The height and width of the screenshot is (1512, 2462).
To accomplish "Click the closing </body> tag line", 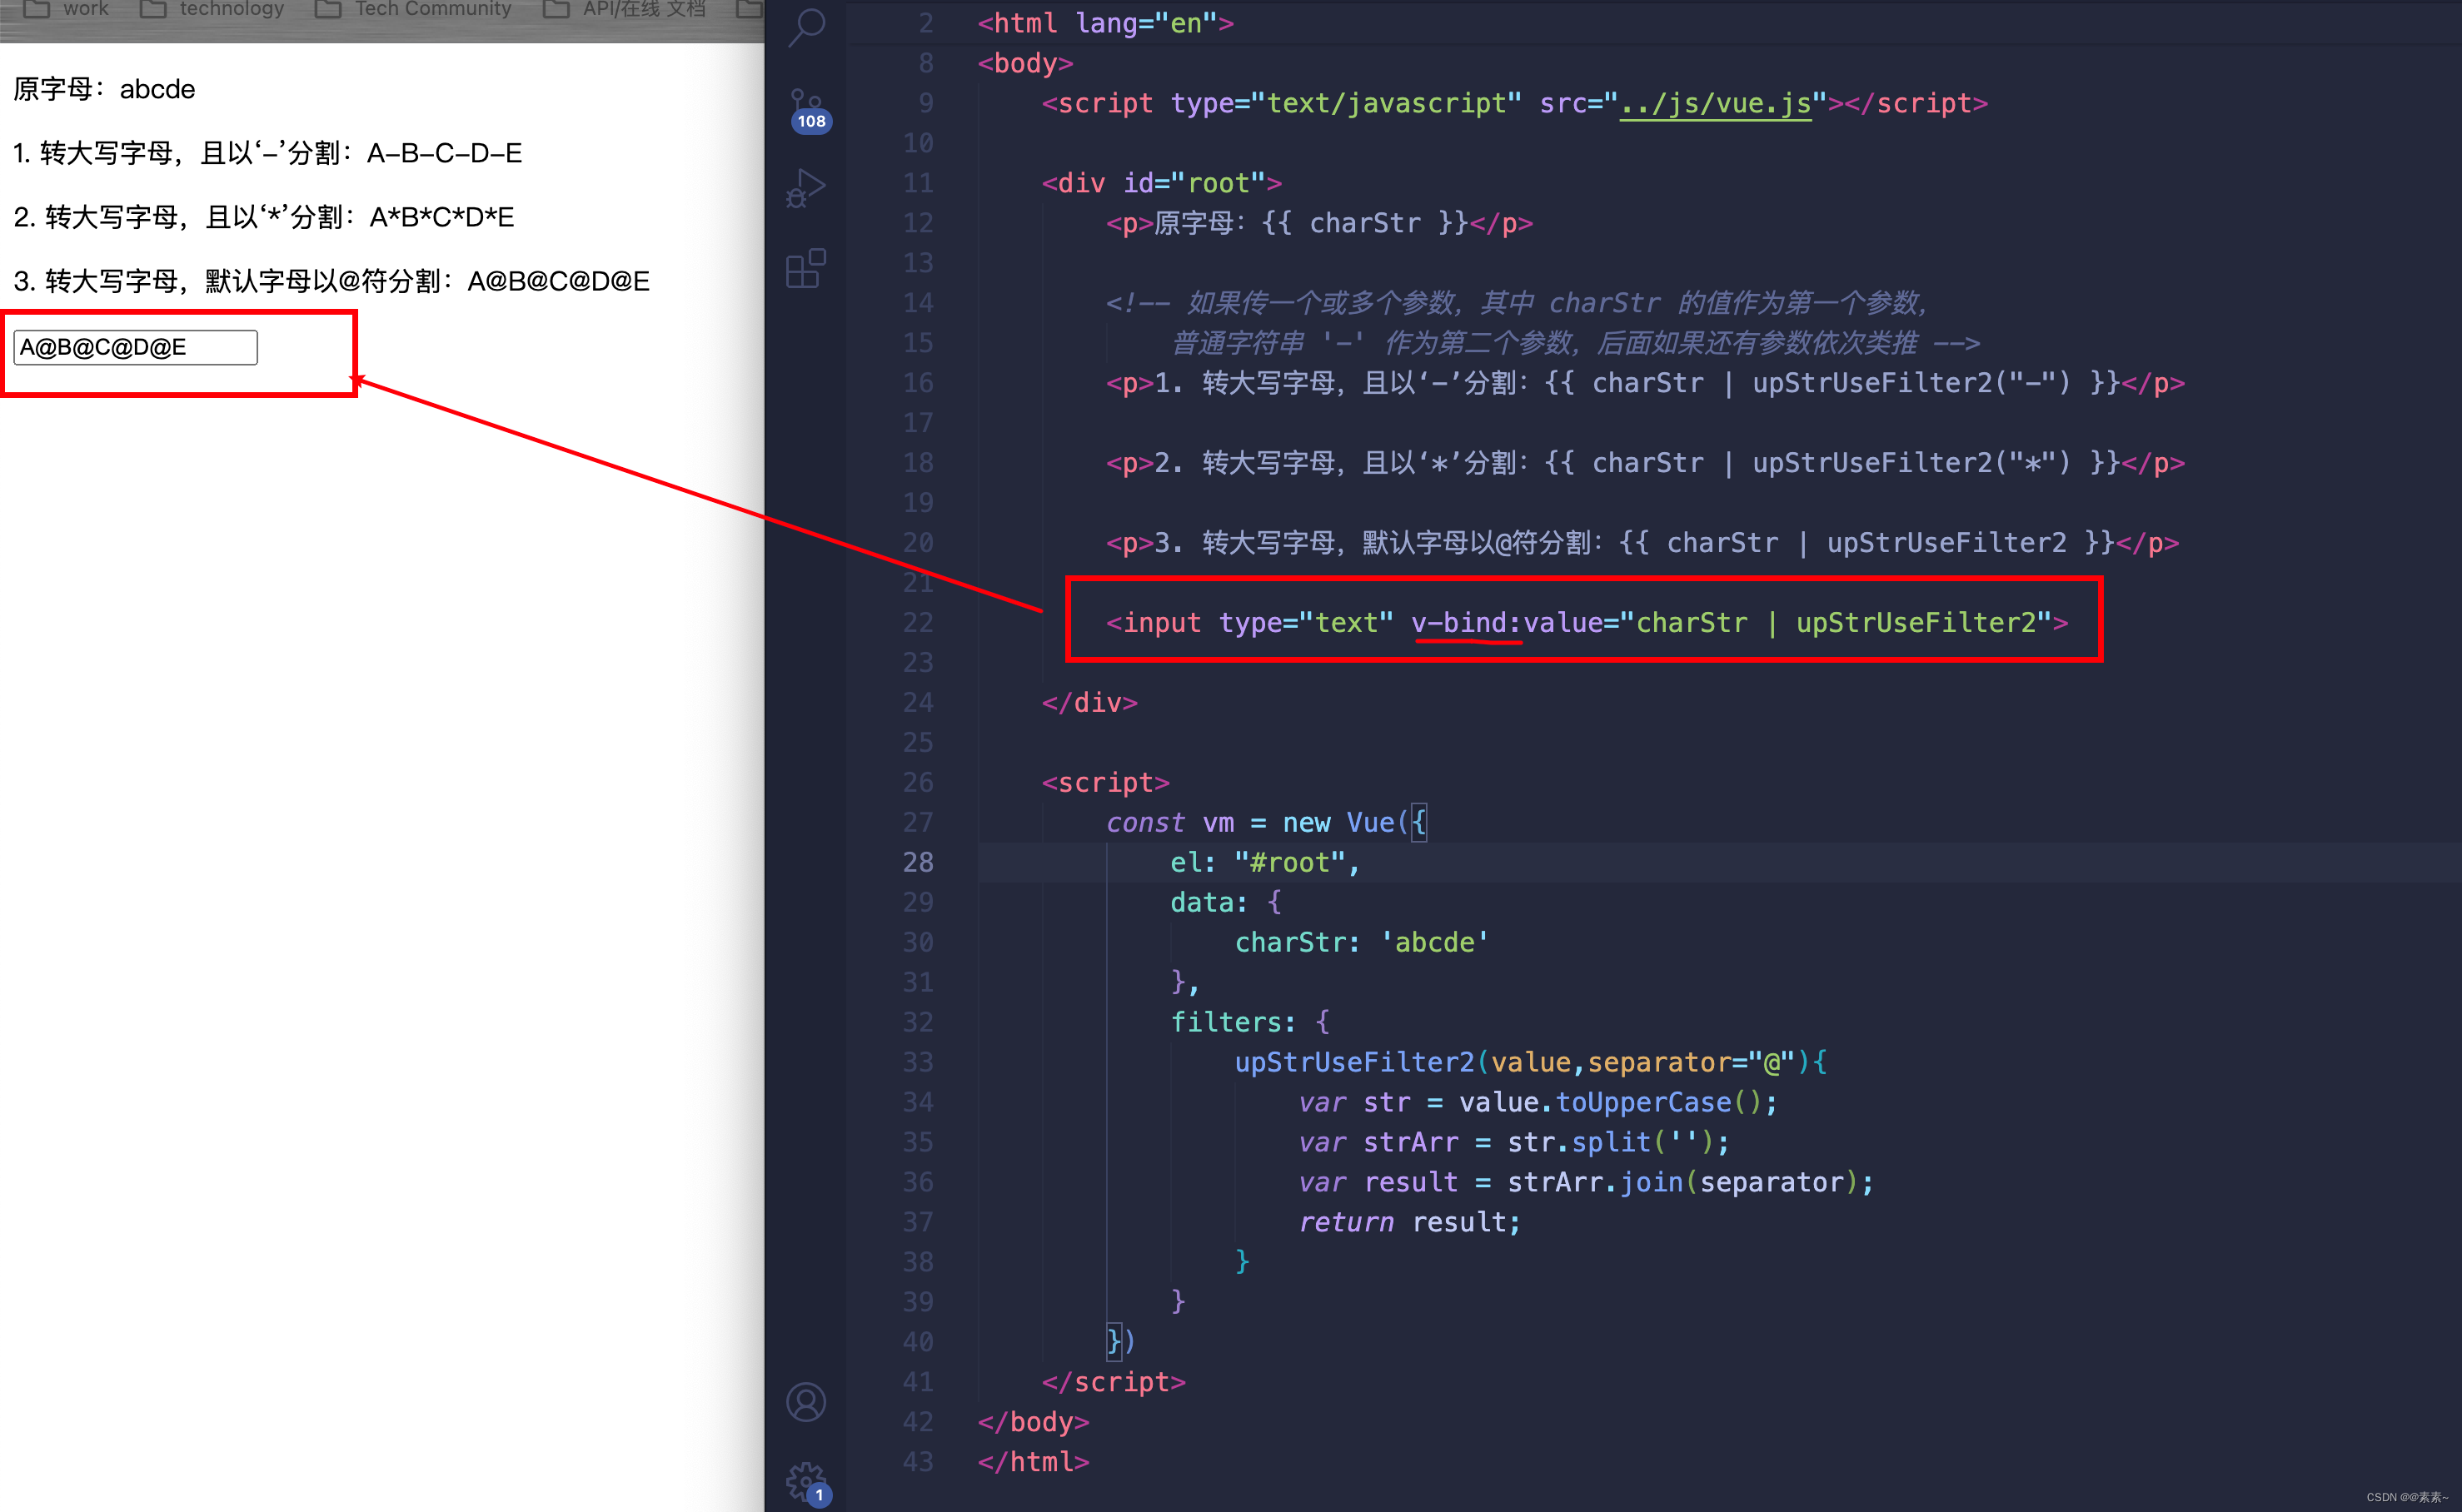I will coord(1034,1423).
